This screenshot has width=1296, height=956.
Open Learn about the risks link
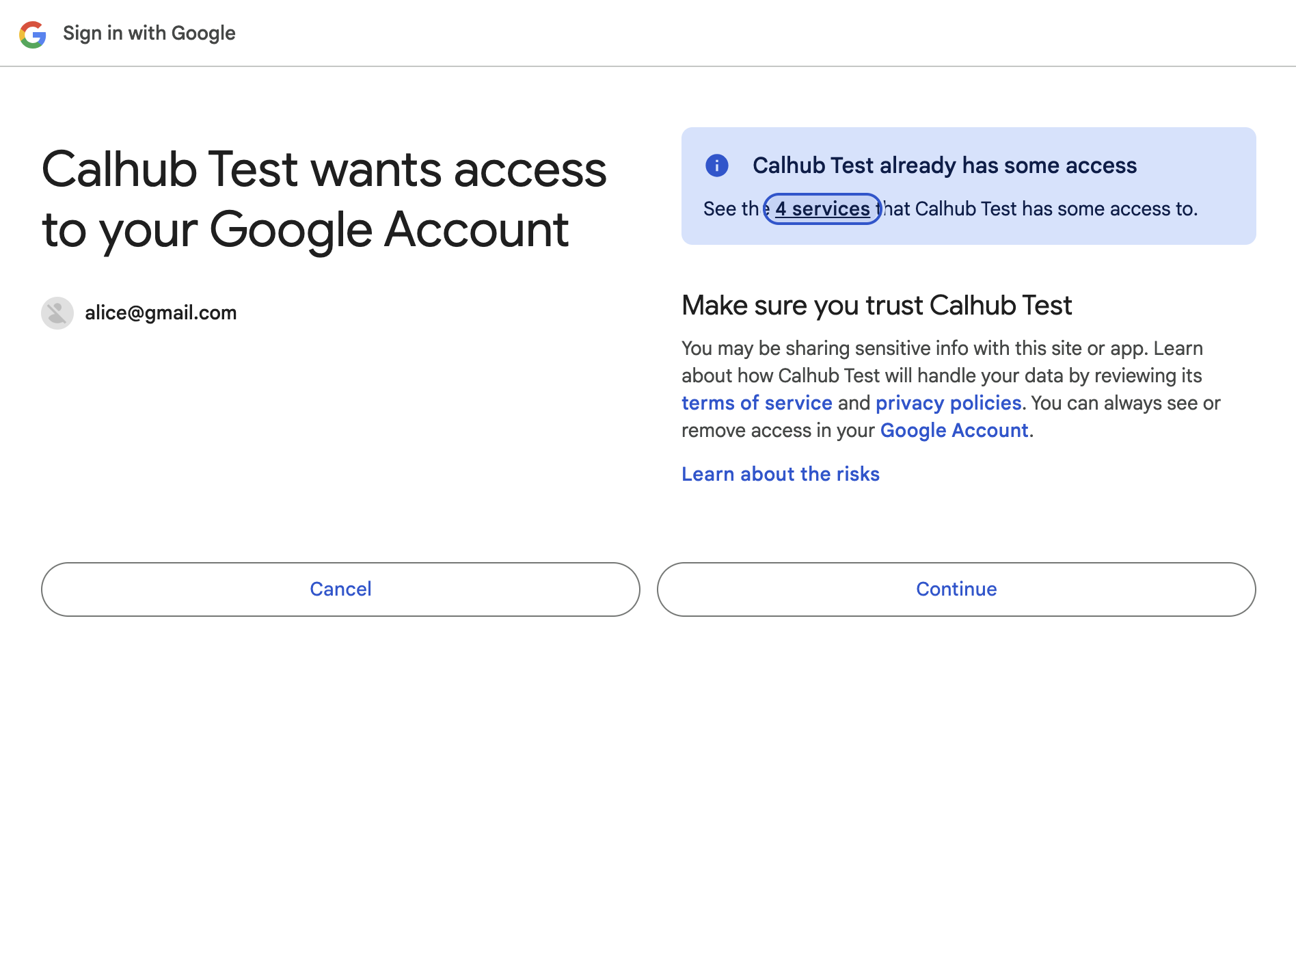[x=781, y=474]
